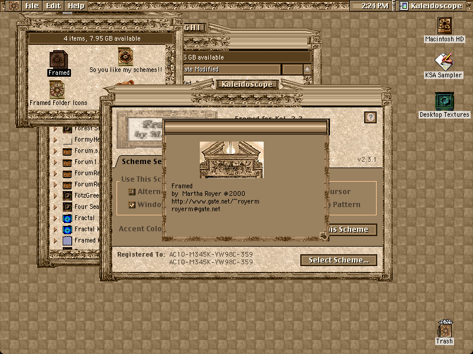473x354 pixels.
Task: Expand the Forum.s folder row
Action: [55, 151]
